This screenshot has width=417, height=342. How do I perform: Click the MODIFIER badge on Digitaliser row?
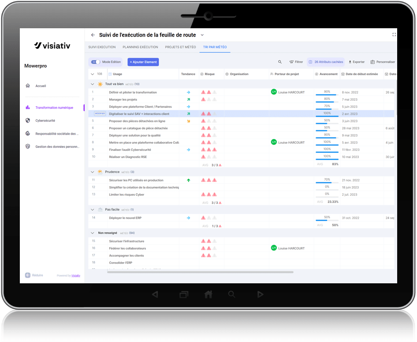100,114
